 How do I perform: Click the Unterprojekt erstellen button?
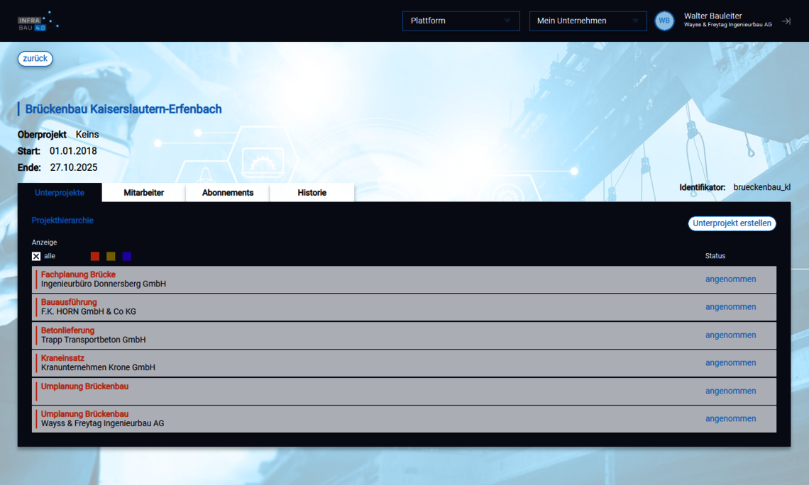pyautogui.click(x=732, y=223)
